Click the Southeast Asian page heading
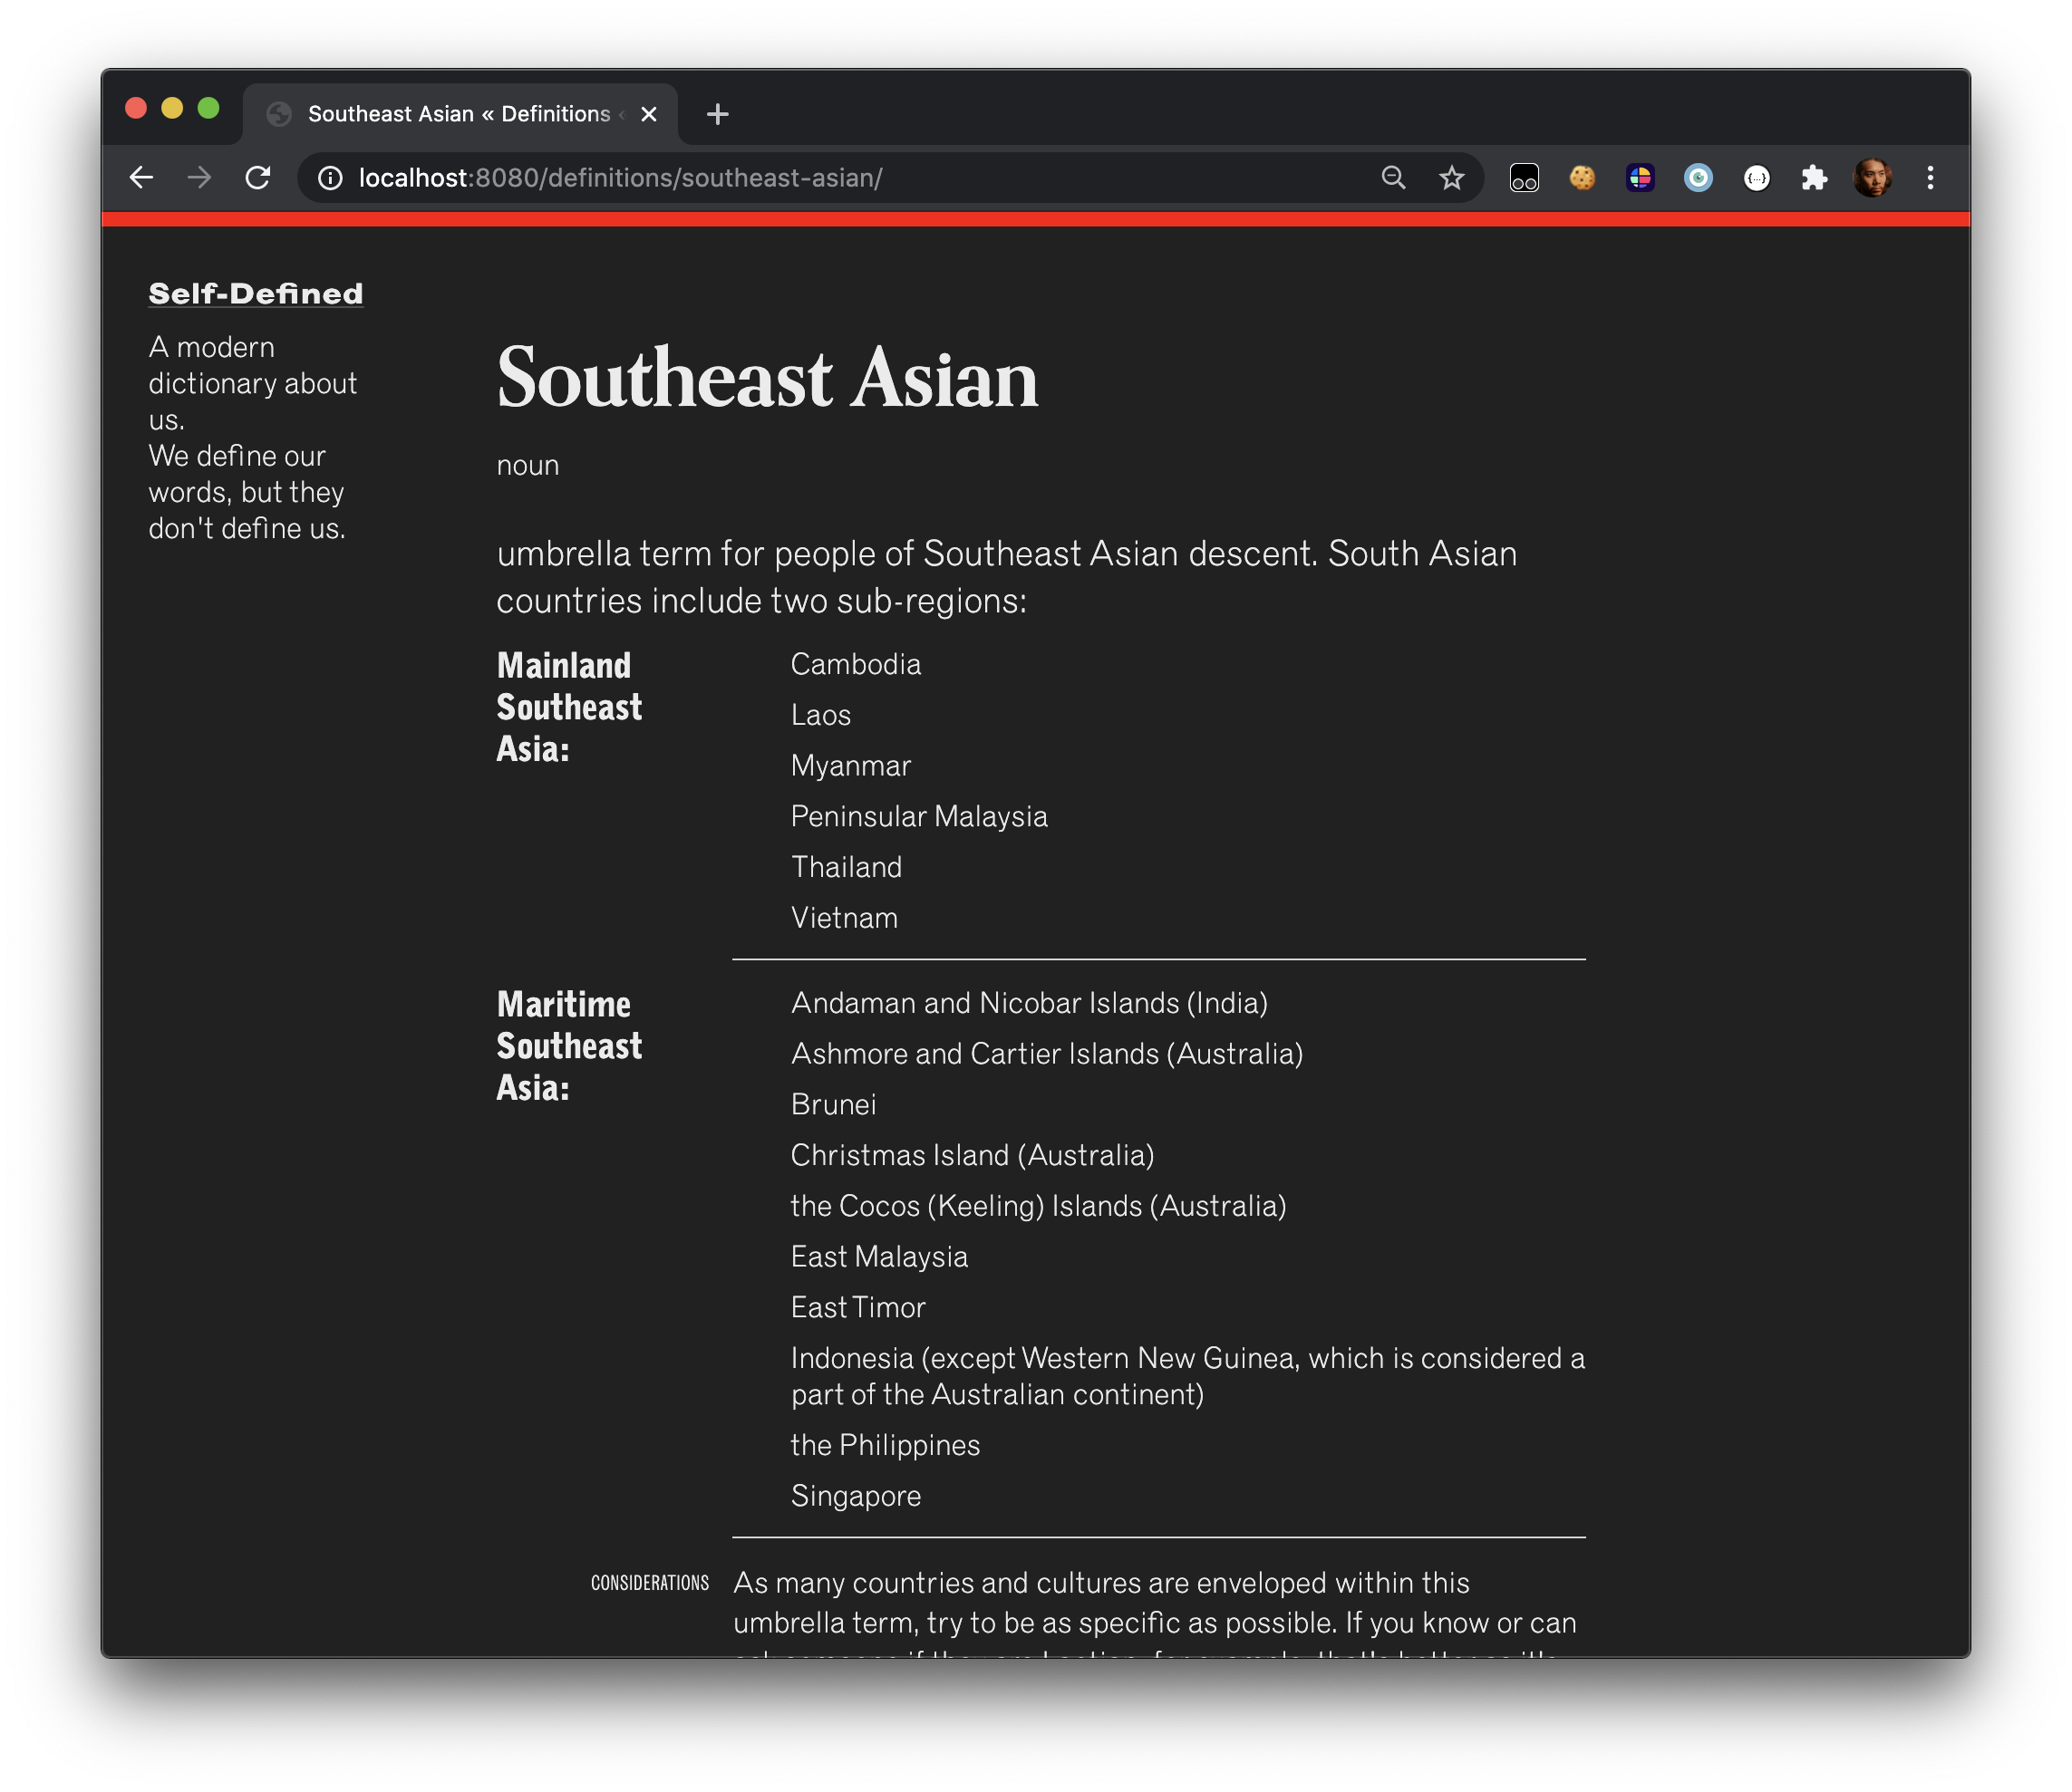This screenshot has height=1792, width=2072. tap(768, 378)
